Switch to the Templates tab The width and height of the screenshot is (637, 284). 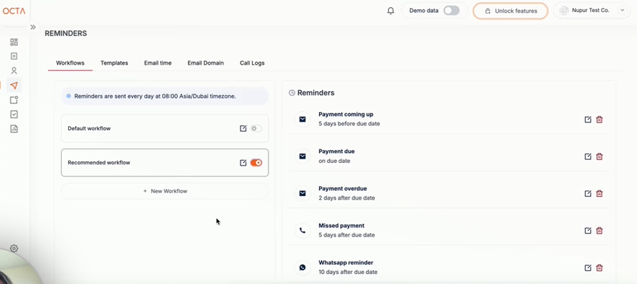point(114,63)
